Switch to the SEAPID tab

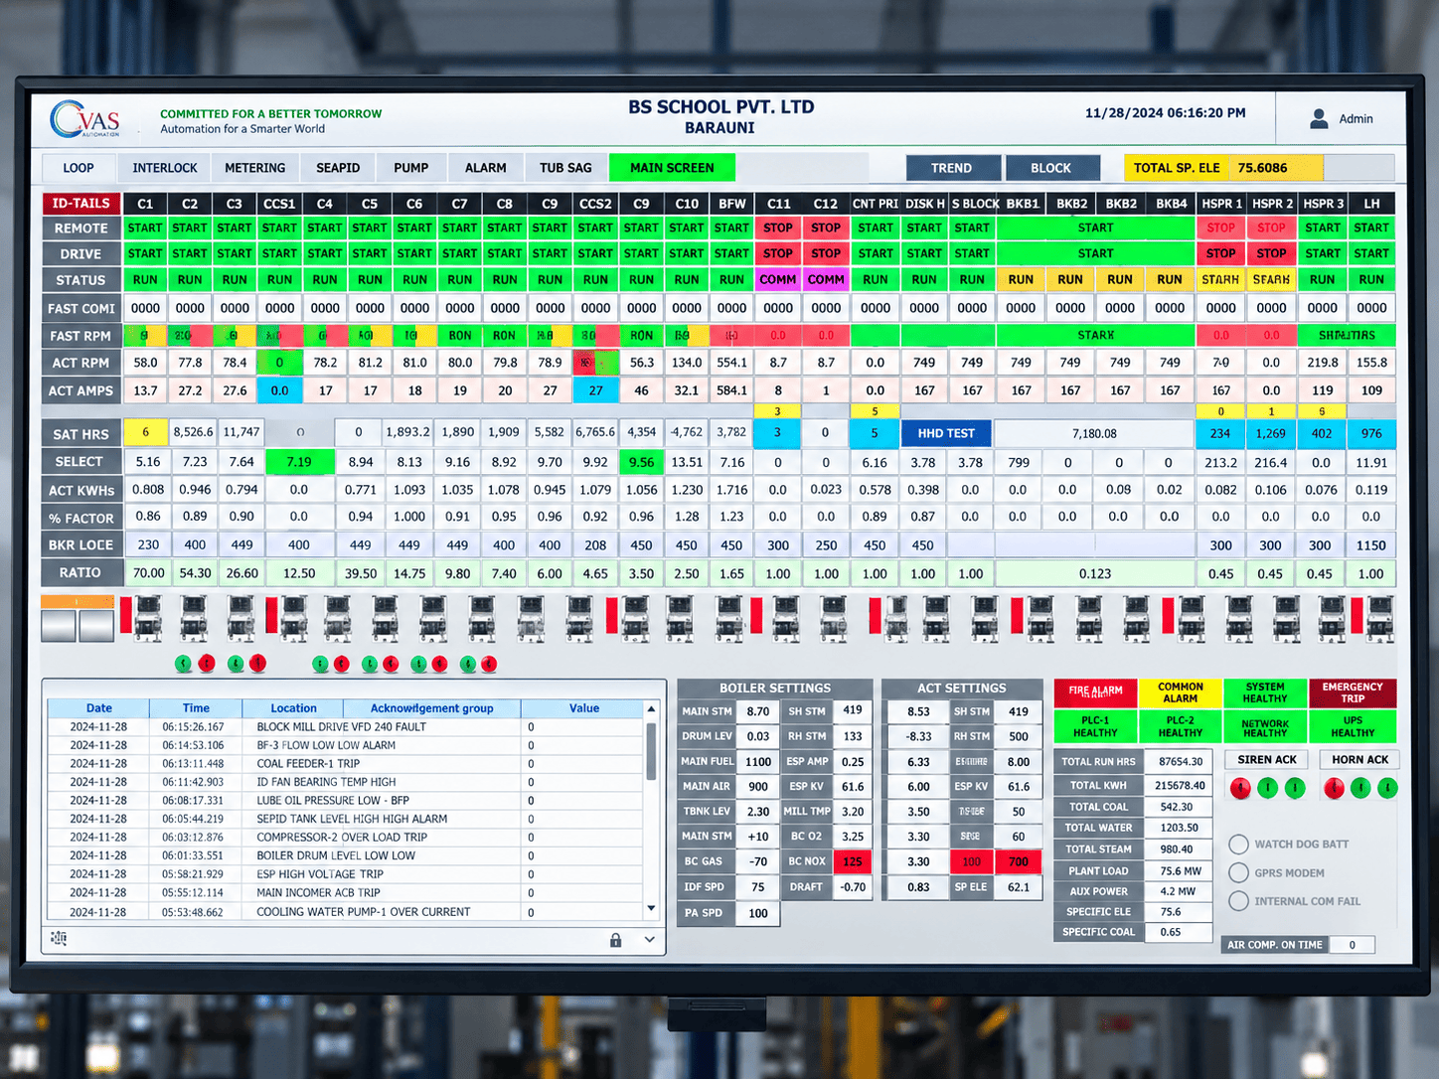pos(338,168)
